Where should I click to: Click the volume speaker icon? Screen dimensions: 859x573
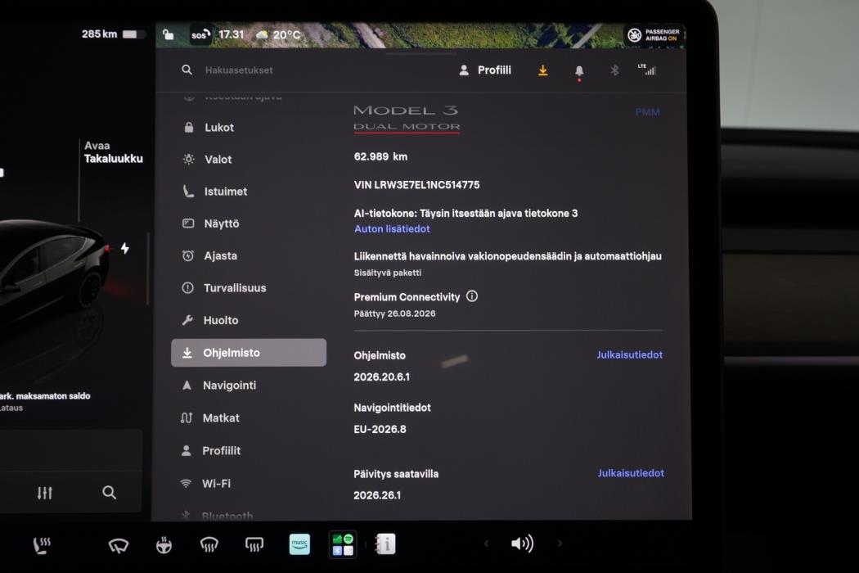coord(522,544)
